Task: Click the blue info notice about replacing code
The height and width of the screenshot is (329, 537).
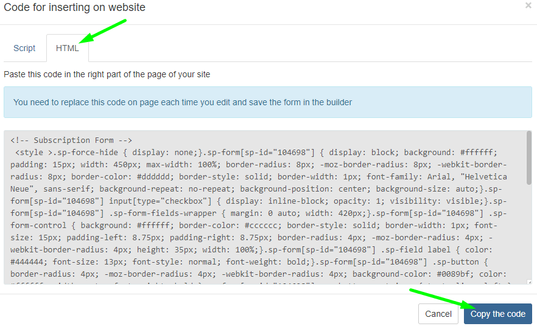Action: (267, 102)
